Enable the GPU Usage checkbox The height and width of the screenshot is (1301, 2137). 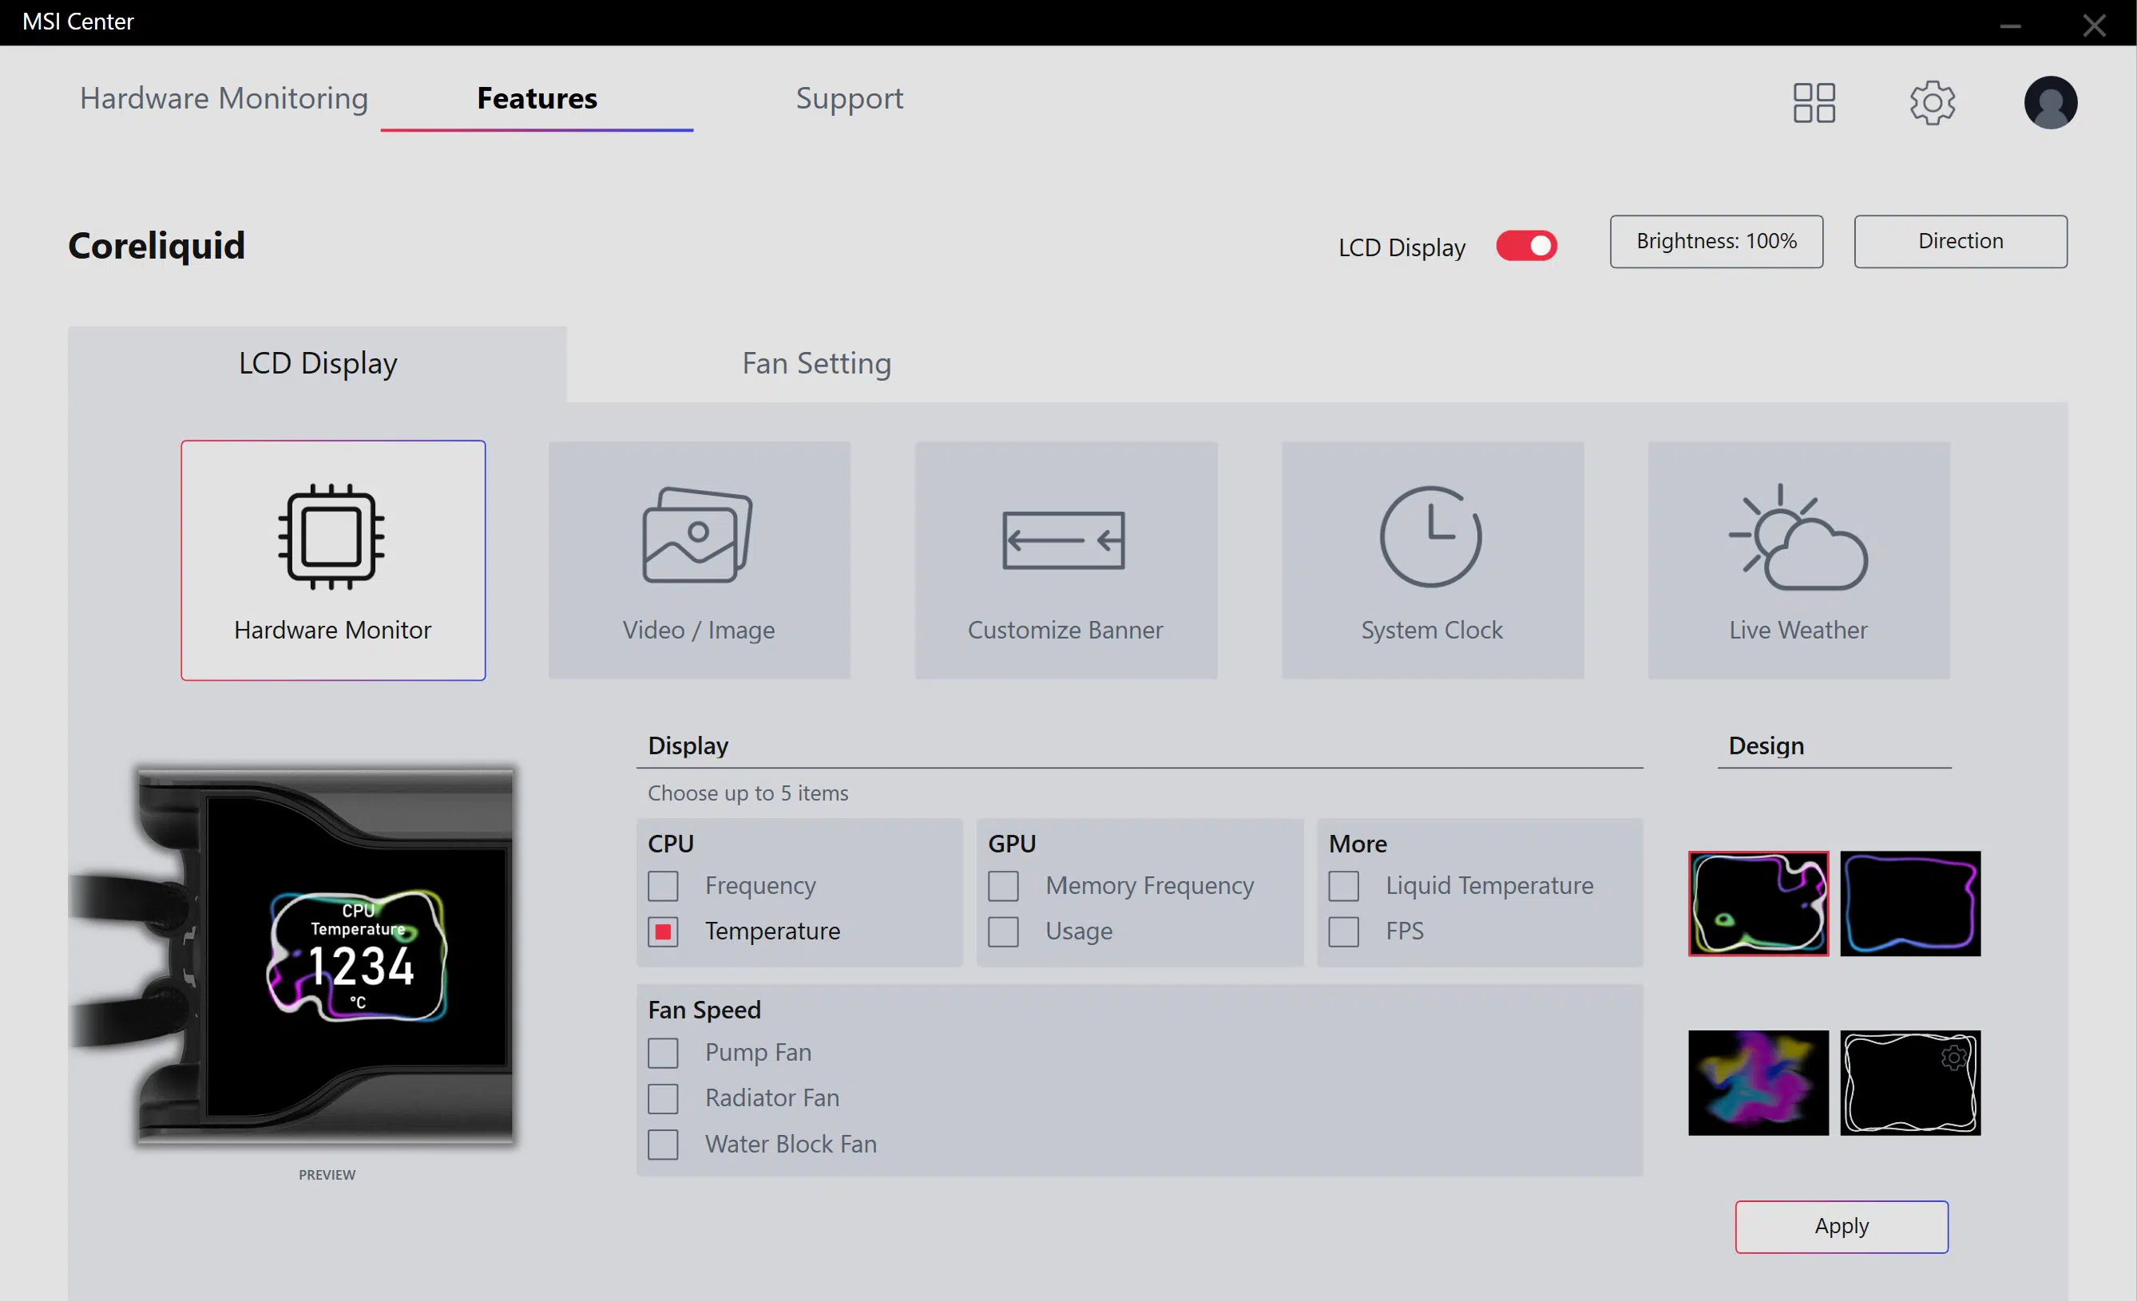[x=1004, y=931]
